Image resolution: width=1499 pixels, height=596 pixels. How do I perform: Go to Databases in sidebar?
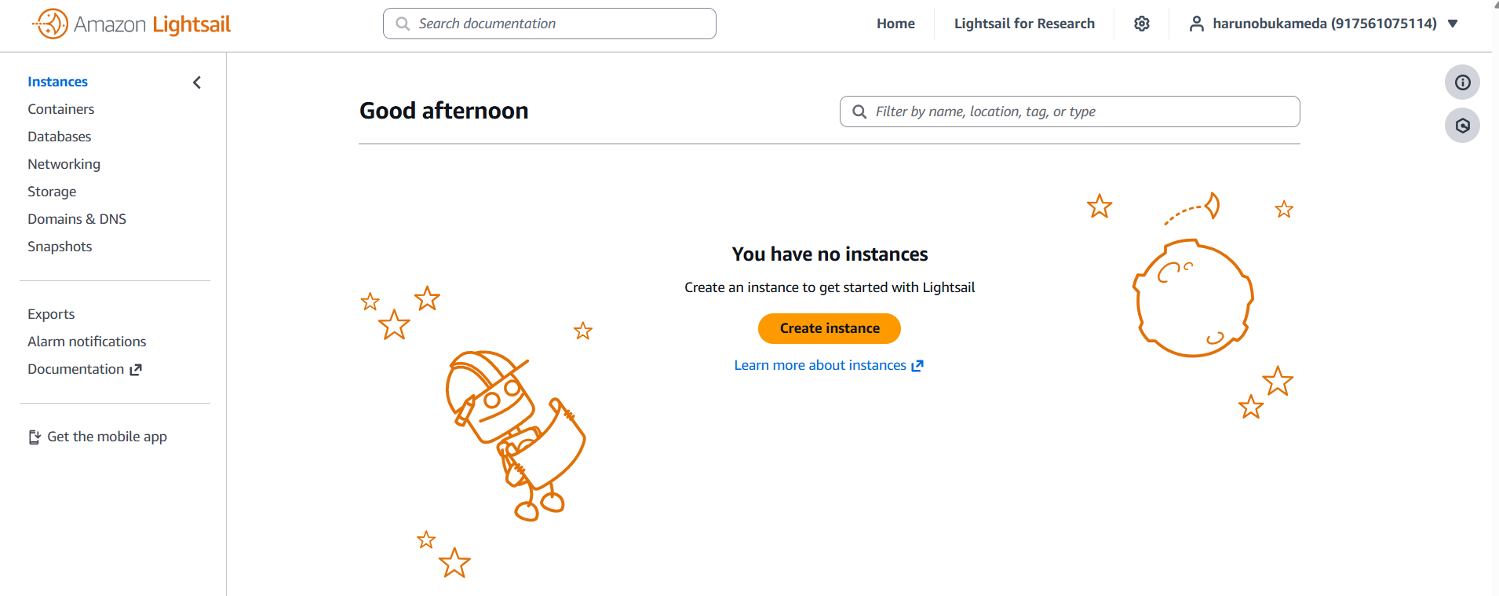click(60, 137)
